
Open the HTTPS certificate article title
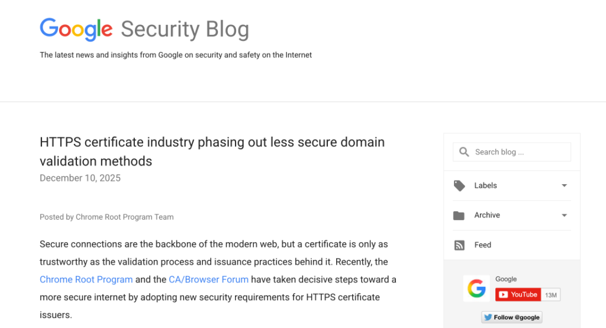pyautogui.click(x=212, y=151)
